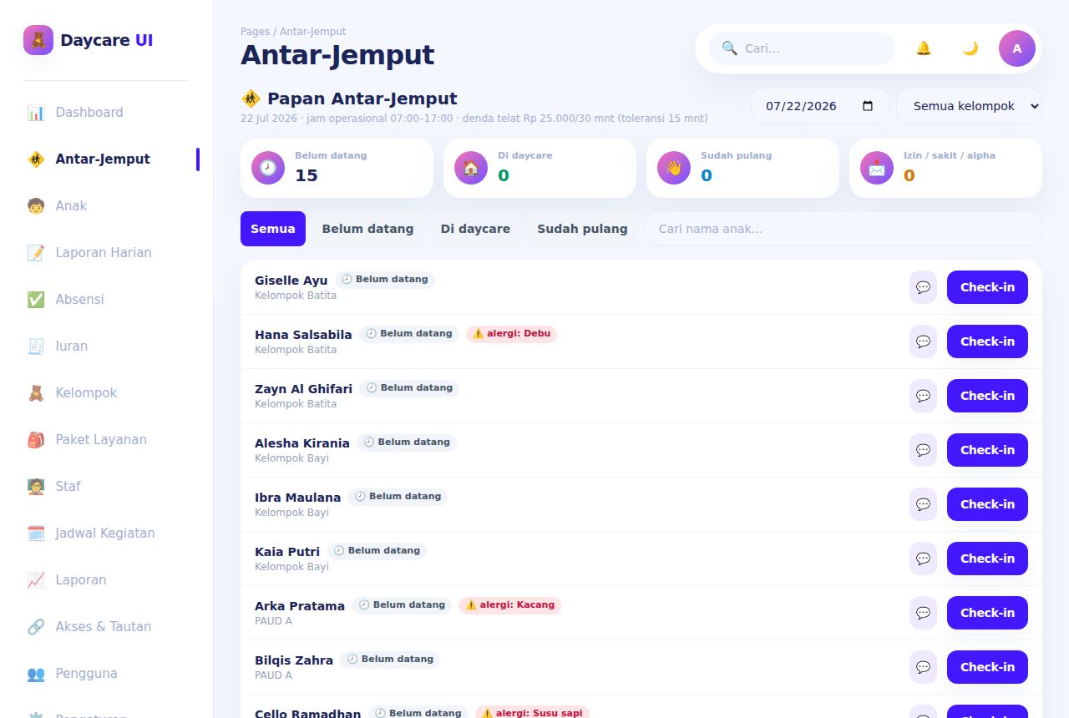Click the Sudah pulang waving hand icon

click(674, 168)
